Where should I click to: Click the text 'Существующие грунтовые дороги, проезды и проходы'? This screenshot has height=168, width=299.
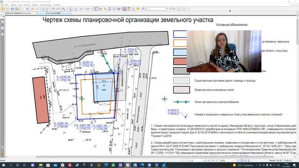pyautogui.click(x=225, y=81)
